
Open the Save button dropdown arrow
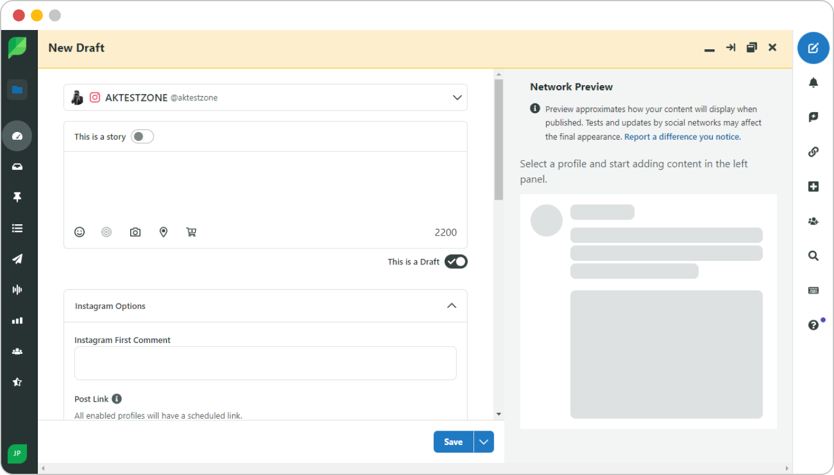pos(484,442)
